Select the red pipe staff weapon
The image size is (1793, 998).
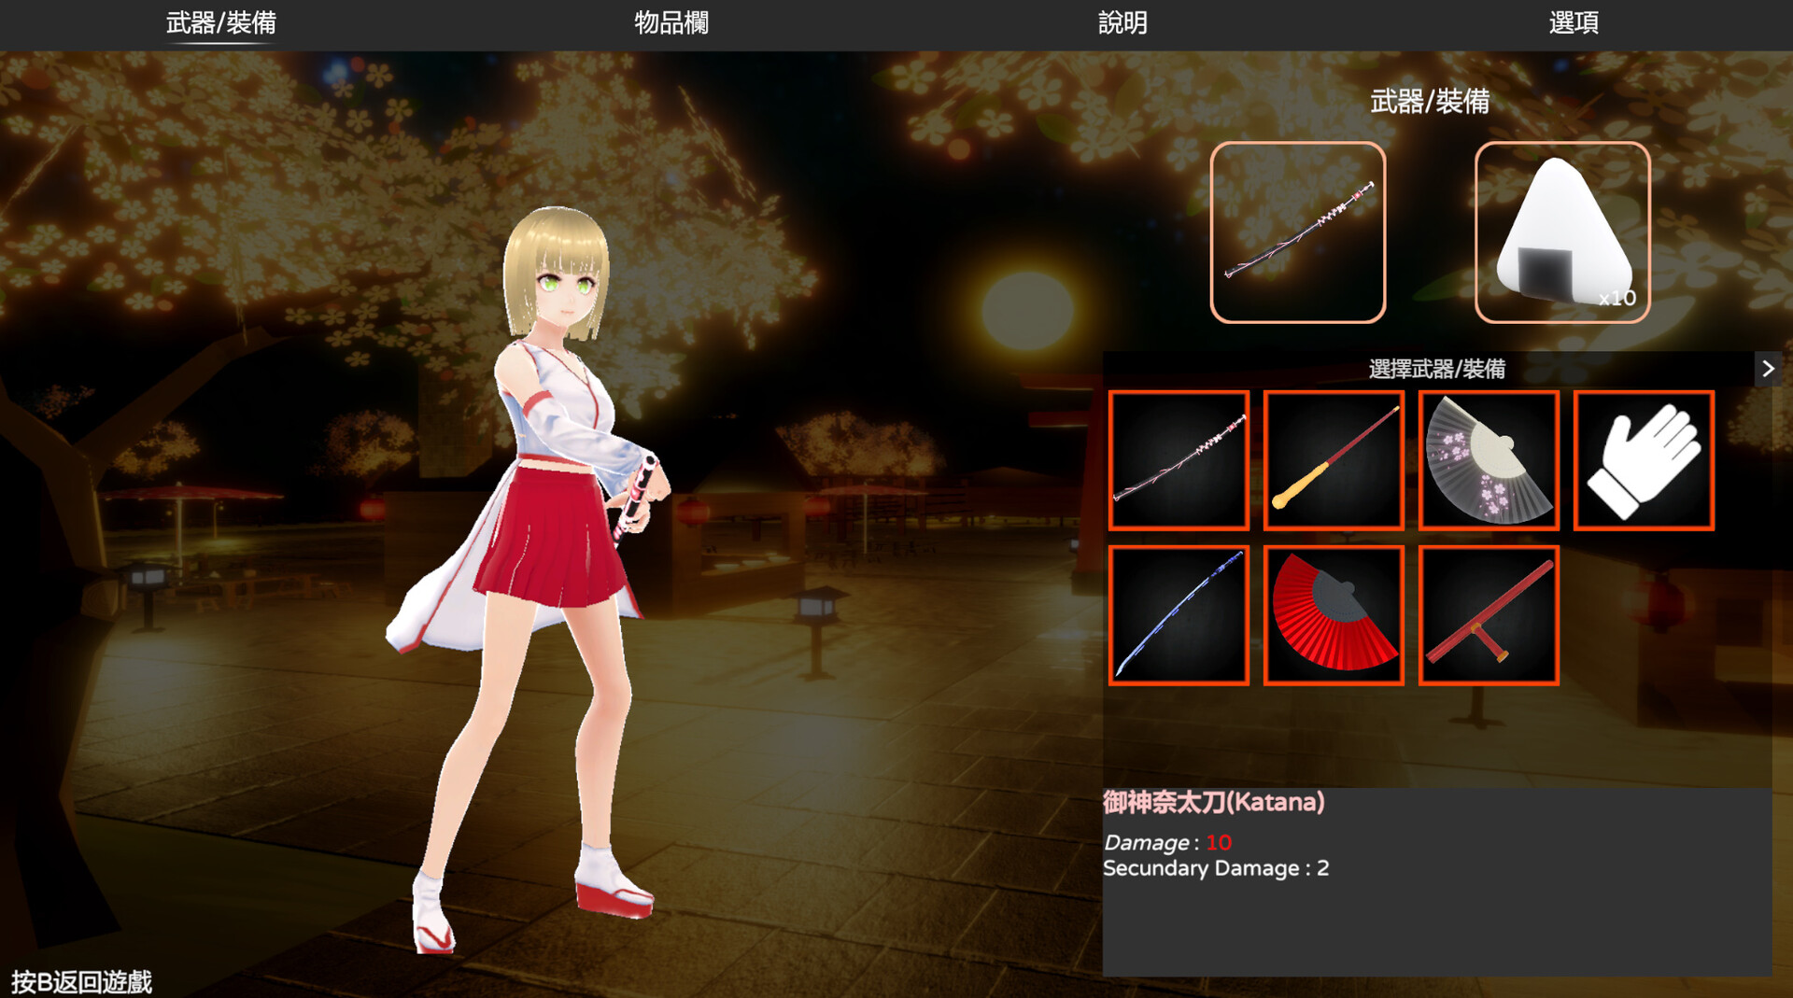click(1334, 460)
